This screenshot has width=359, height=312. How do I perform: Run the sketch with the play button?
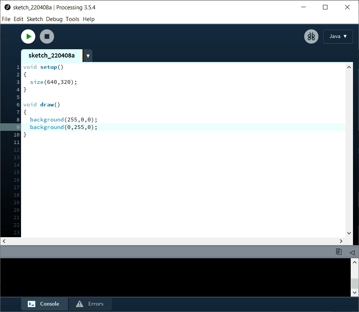point(28,36)
